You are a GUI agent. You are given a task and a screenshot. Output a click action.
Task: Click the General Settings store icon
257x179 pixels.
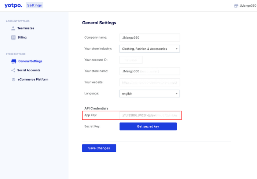coord(14,61)
